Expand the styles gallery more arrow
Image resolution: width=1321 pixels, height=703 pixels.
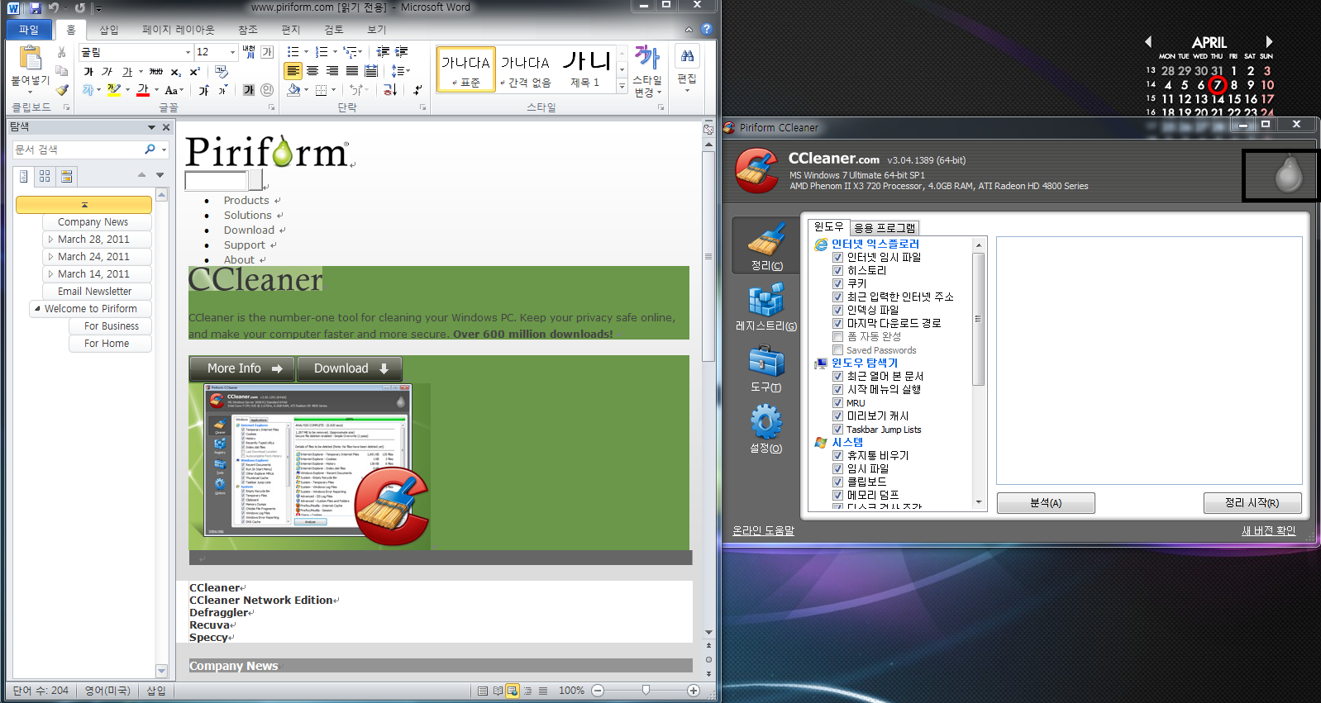[622, 86]
